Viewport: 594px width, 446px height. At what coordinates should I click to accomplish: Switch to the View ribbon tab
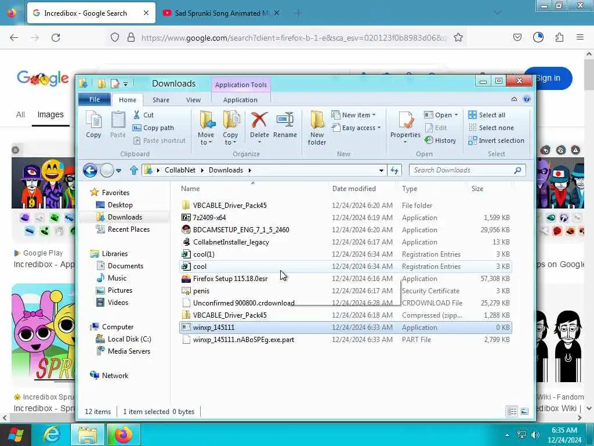(x=193, y=100)
